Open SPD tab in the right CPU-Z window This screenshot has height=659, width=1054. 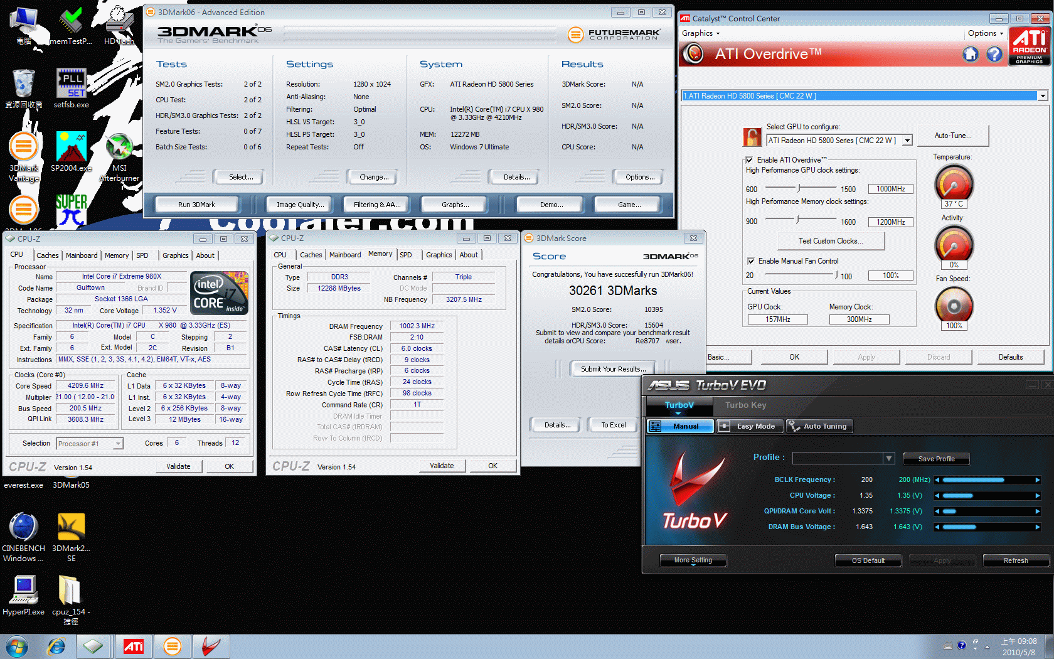[x=406, y=255]
